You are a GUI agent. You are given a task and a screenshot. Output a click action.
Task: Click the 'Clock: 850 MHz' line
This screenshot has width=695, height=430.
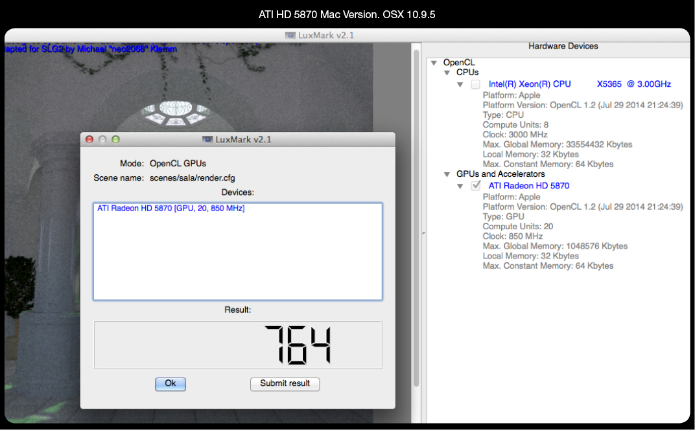pyautogui.click(x=512, y=236)
